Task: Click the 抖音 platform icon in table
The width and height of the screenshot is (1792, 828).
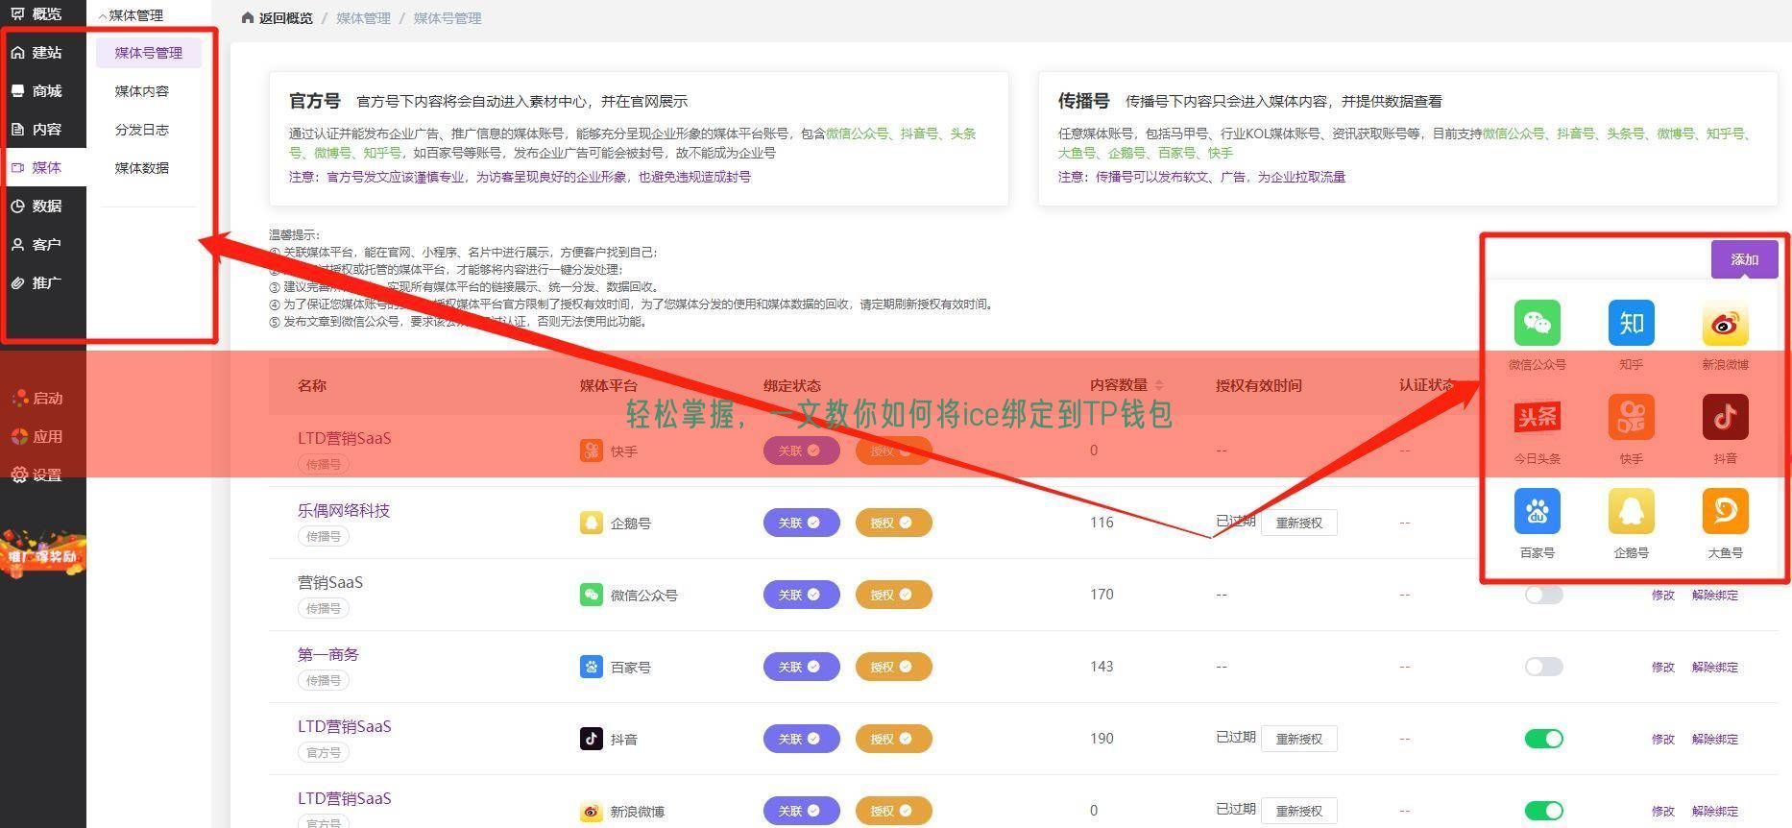Action: click(592, 739)
